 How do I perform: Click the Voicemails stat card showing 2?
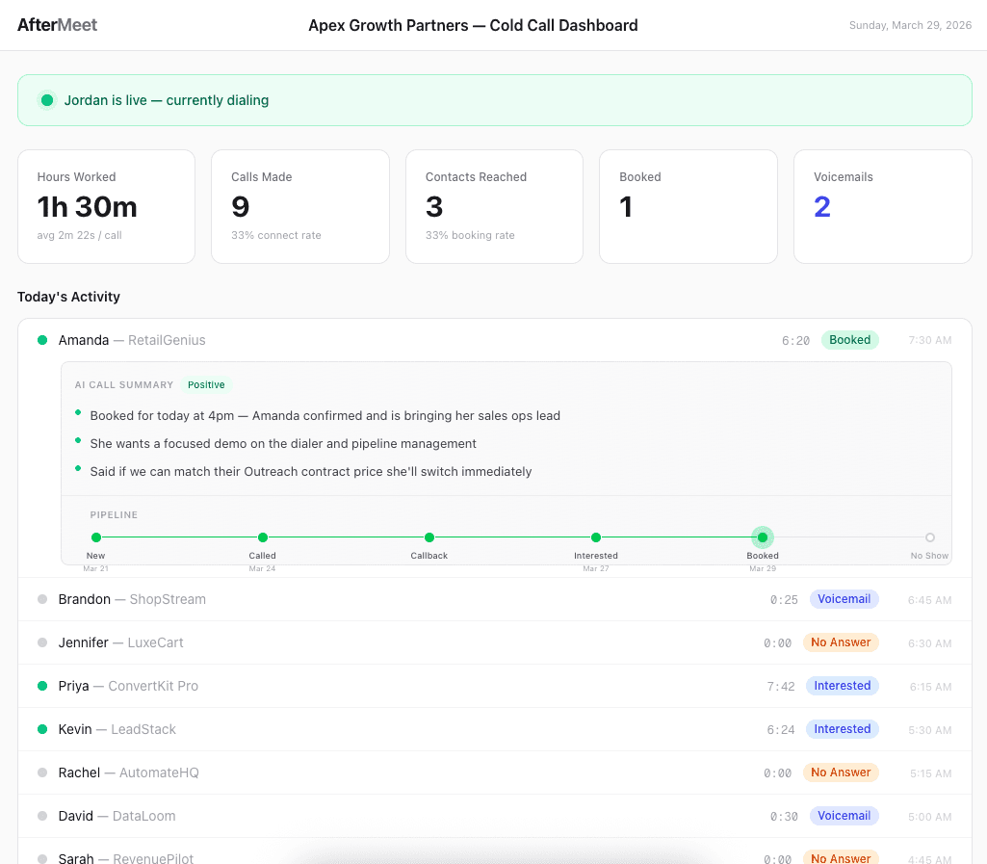[x=882, y=206]
